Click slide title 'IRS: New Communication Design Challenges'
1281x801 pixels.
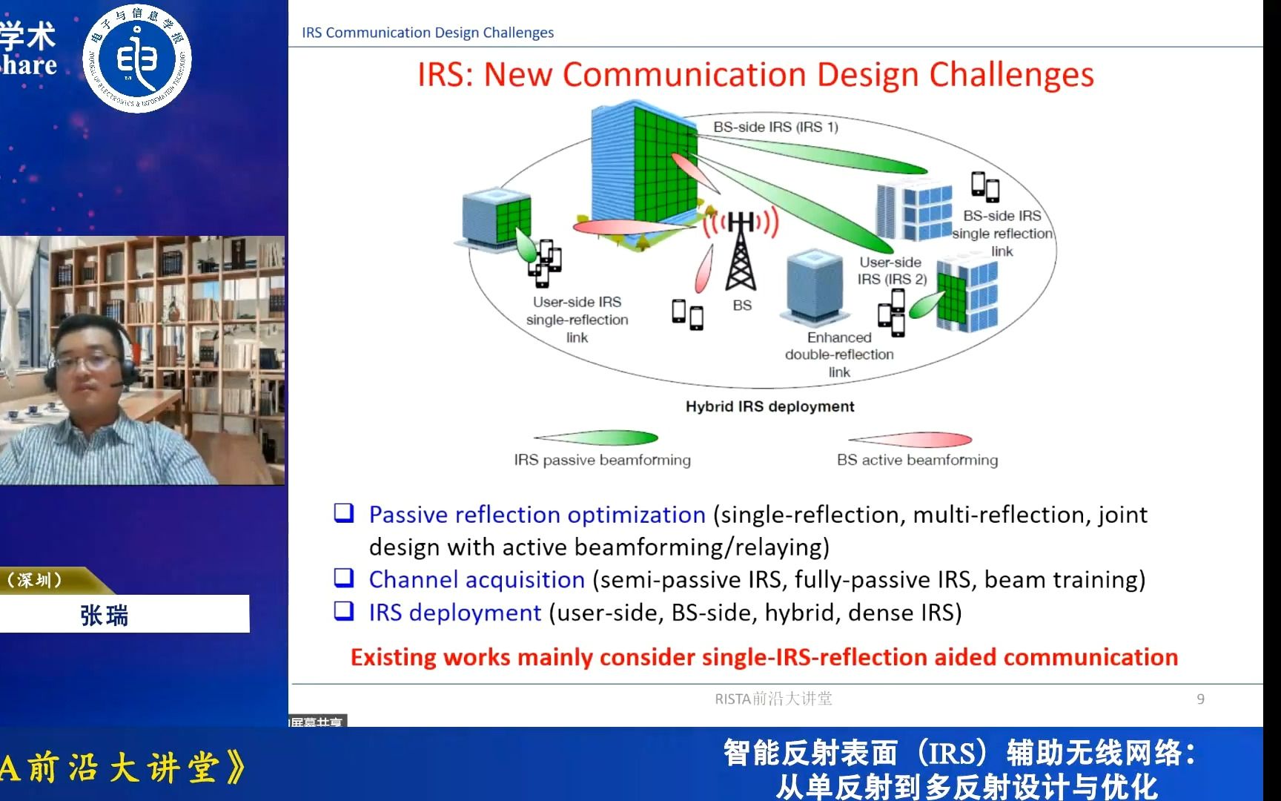[755, 75]
